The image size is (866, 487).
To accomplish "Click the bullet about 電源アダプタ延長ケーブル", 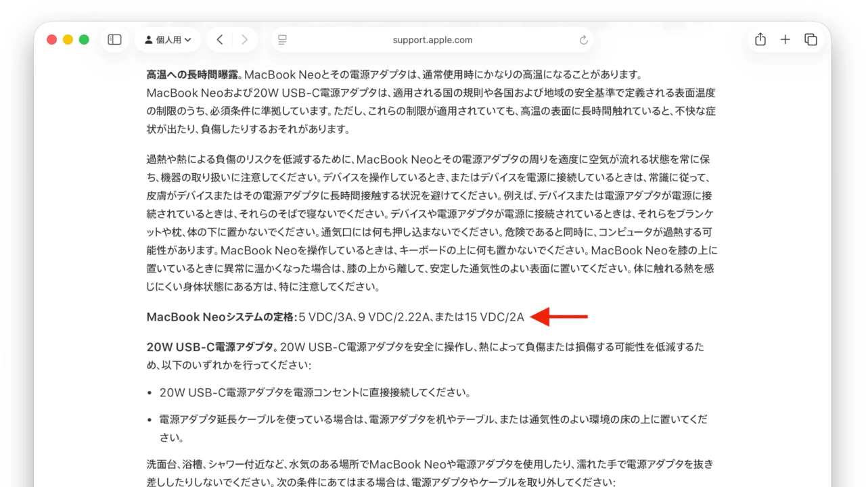I will (x=433, y=419).
